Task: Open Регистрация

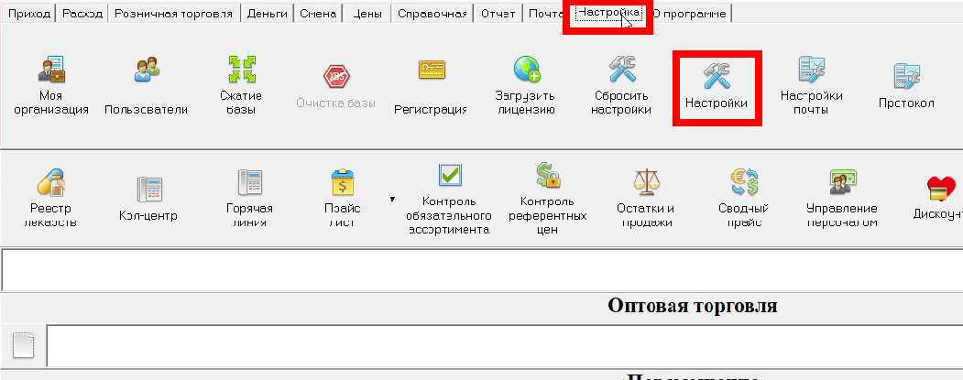Action: point(431,85)
